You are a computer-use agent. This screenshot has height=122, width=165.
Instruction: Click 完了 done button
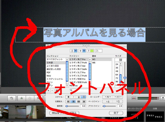tap(116, 113)
